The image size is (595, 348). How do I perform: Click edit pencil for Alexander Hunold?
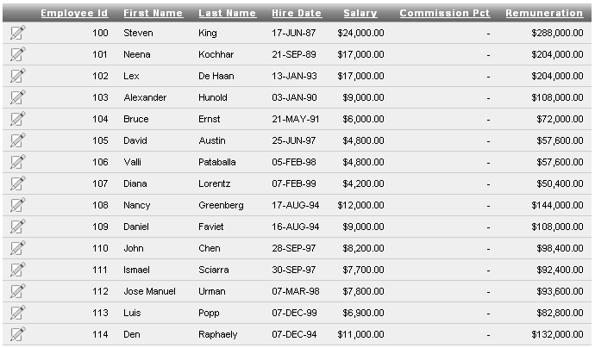click(x=18, y=97)
